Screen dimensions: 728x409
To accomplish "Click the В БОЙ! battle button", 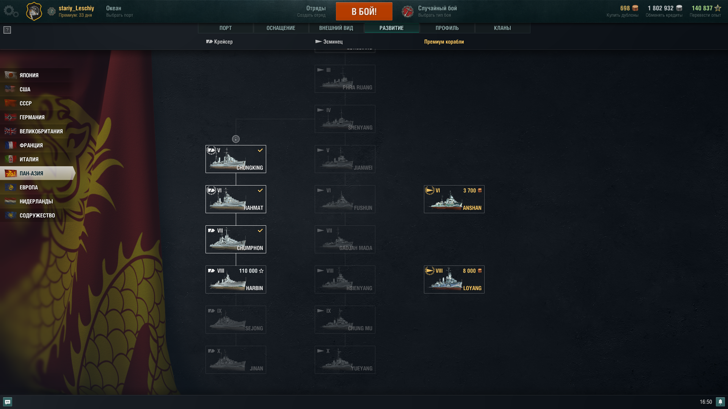I will click(364, 11).
